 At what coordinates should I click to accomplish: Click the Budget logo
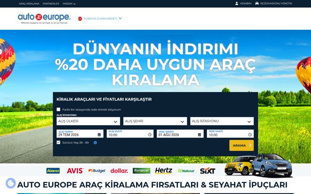point(97,171)
